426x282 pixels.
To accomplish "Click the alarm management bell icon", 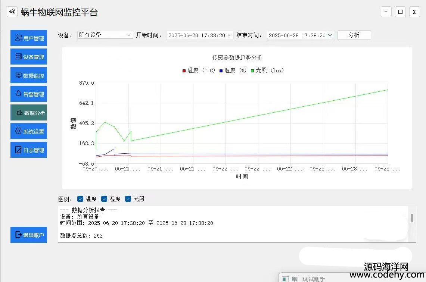I will tap(19, 94).
